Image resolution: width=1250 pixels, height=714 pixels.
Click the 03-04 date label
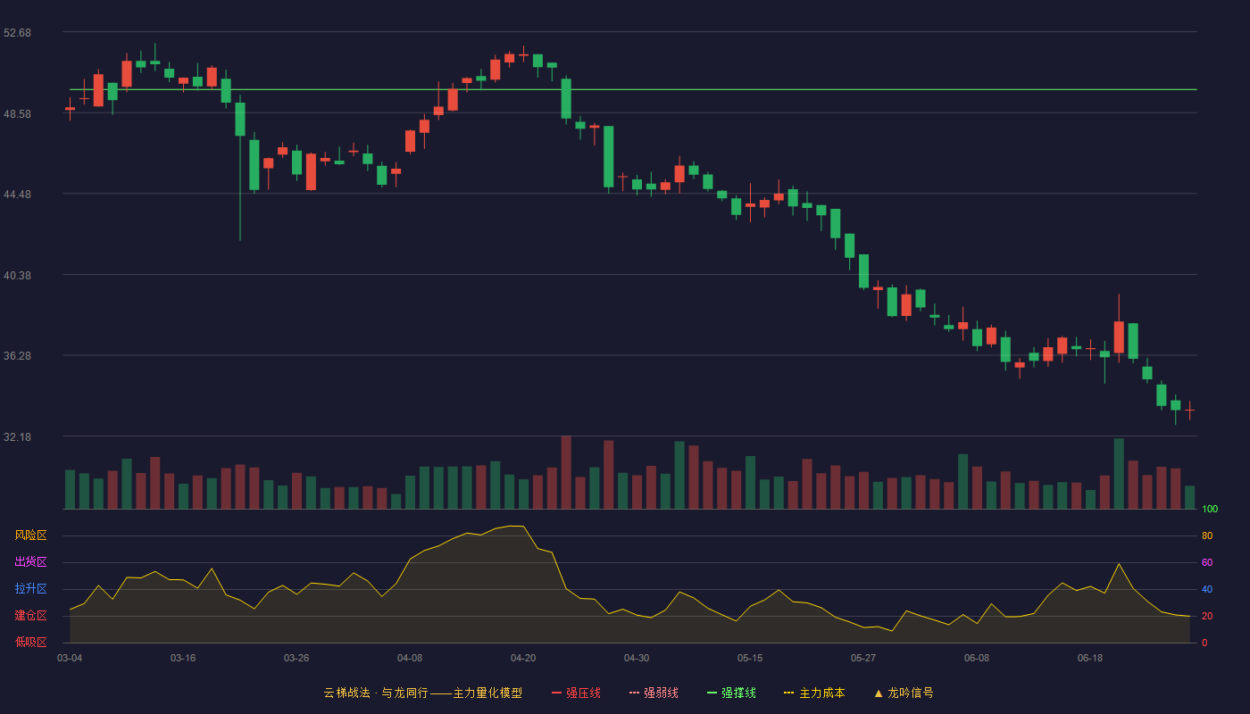pyautogui.click(x=70, y=658)
